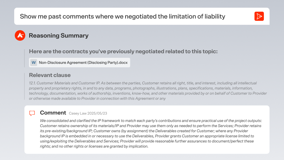
Task: Click the 2025/05/23 comment date
Action: coord(97,113)
